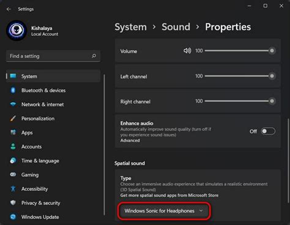Click the Accounts person icon
Viewport: 290px width, 225px height.
click(x=13, y=147)
